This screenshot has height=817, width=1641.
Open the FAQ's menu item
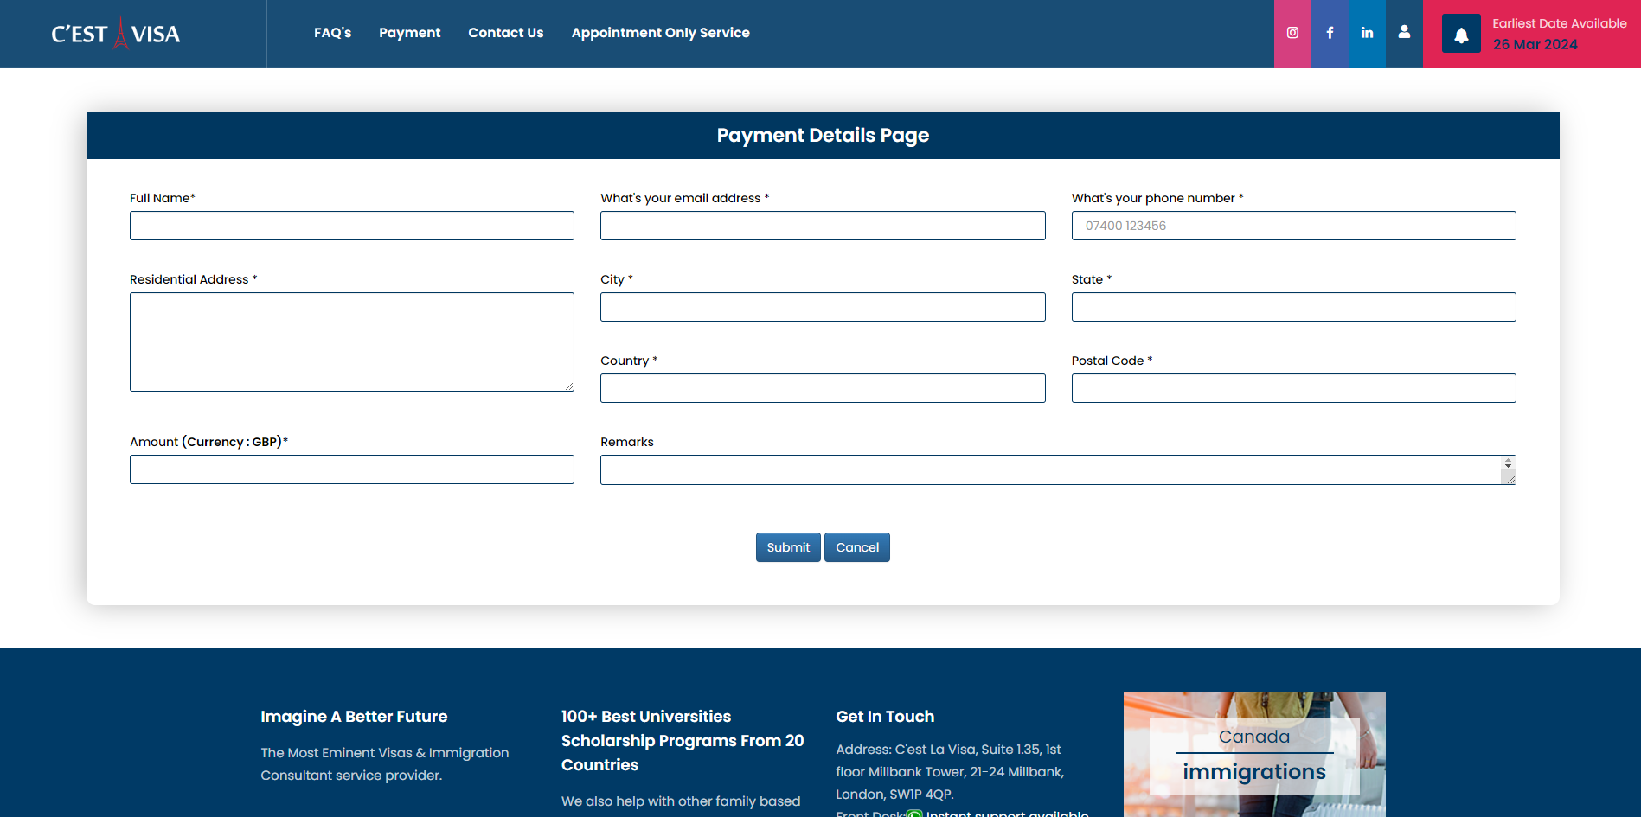coord(332,33)
